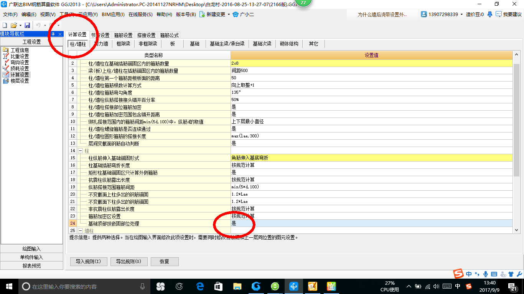
Task: Open the BIM应用(I) menu
Action: [113, 15]
